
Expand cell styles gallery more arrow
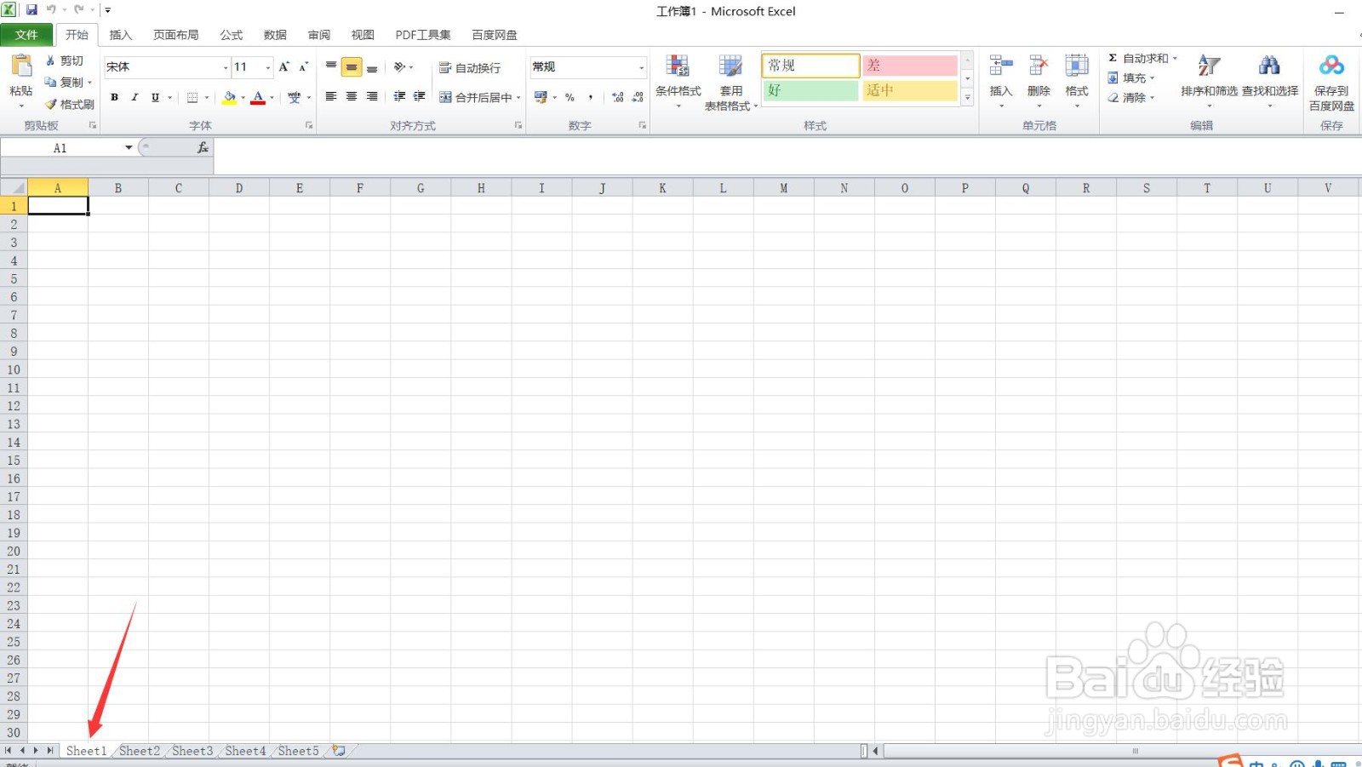967,98
